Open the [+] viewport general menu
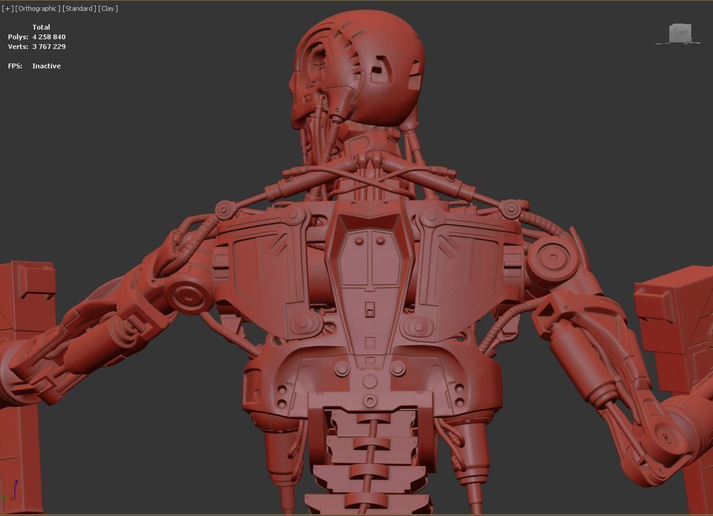Image resolution: width=713 pixels, height=516 pixels. pyautogui.click(x=8, y=8)
